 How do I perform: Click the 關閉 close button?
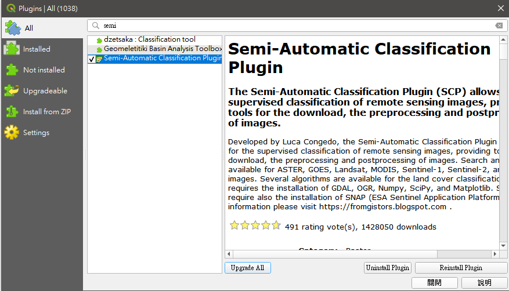tap(434, 282)
